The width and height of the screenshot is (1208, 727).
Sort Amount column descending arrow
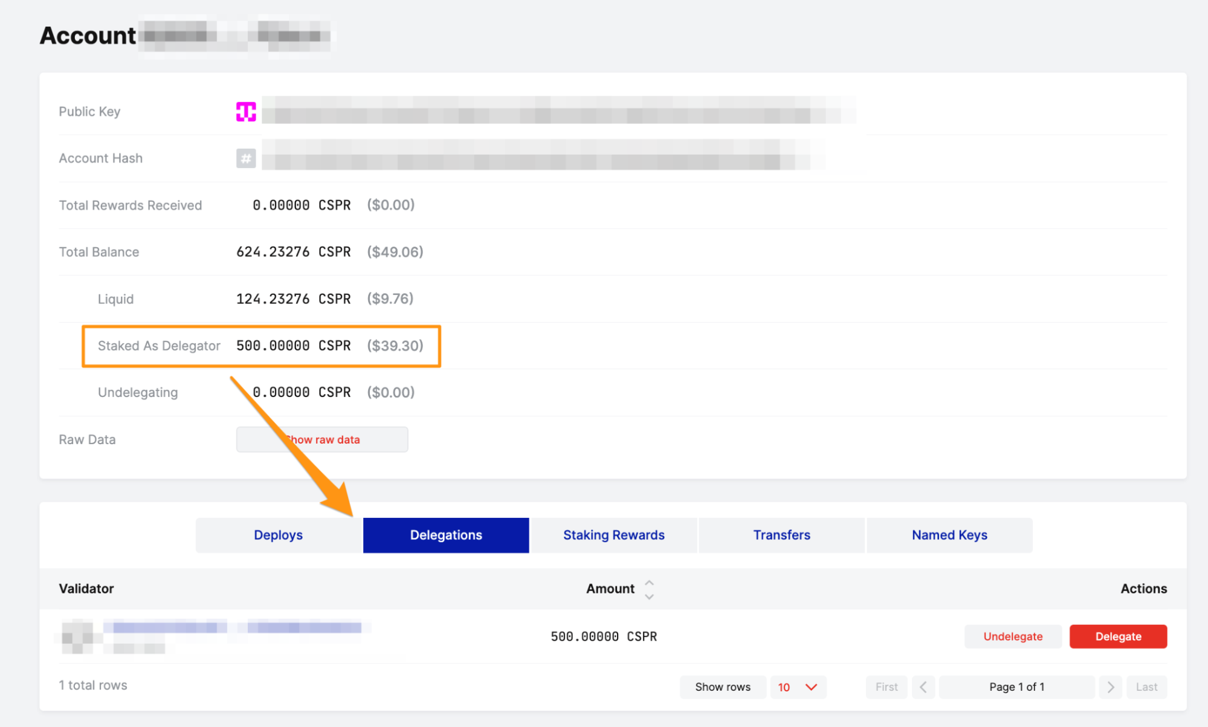point(649,596)
